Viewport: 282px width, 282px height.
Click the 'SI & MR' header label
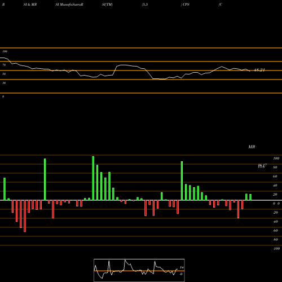[x=30, y=5]
